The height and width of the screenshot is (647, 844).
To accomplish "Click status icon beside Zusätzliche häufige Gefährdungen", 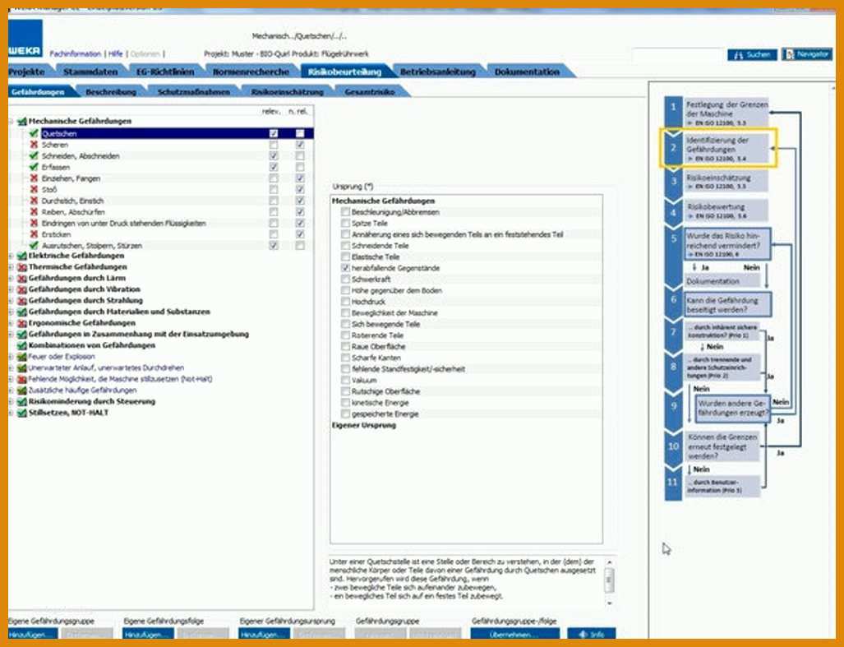I will coord(22,391).
